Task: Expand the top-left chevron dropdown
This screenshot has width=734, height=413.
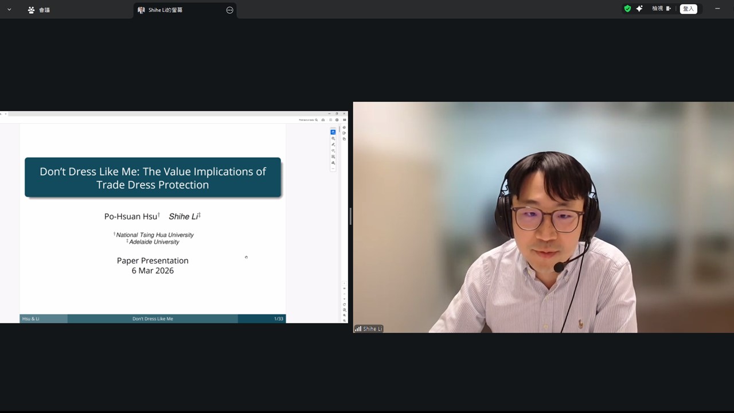Action: point(9,10)
